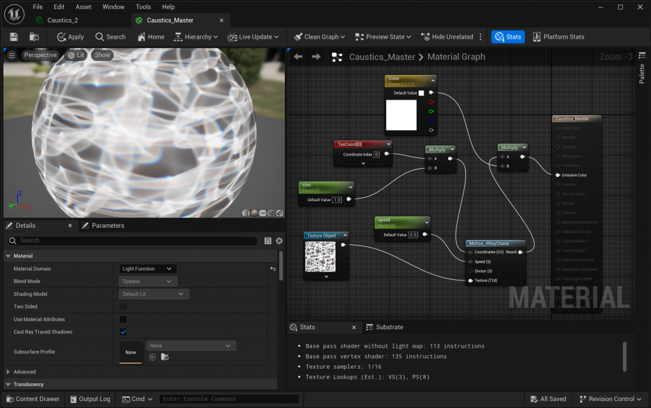Collapse the Translucency section
This screenshot has width=651, height=408.
8,385
